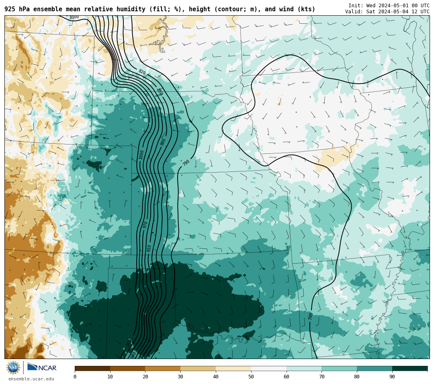The height and width of the screenshot is (384, 434).
Task: Click the colorbar tick label "70"
Action: pyautogui.click(x=321, y=376)
